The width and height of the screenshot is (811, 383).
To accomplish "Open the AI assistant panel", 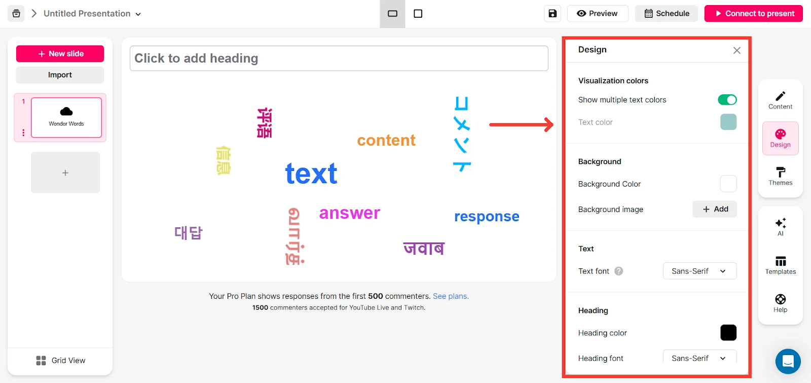I will point(781,227).
